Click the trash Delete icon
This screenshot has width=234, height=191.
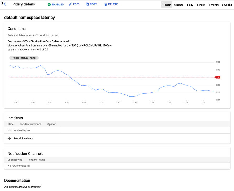pos(106,4)
